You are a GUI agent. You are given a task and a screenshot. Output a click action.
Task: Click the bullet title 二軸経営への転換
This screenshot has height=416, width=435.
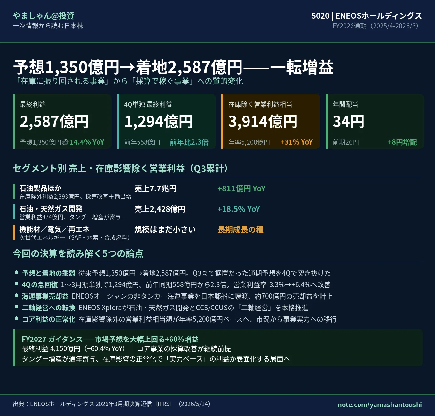[x=49, y=308]
